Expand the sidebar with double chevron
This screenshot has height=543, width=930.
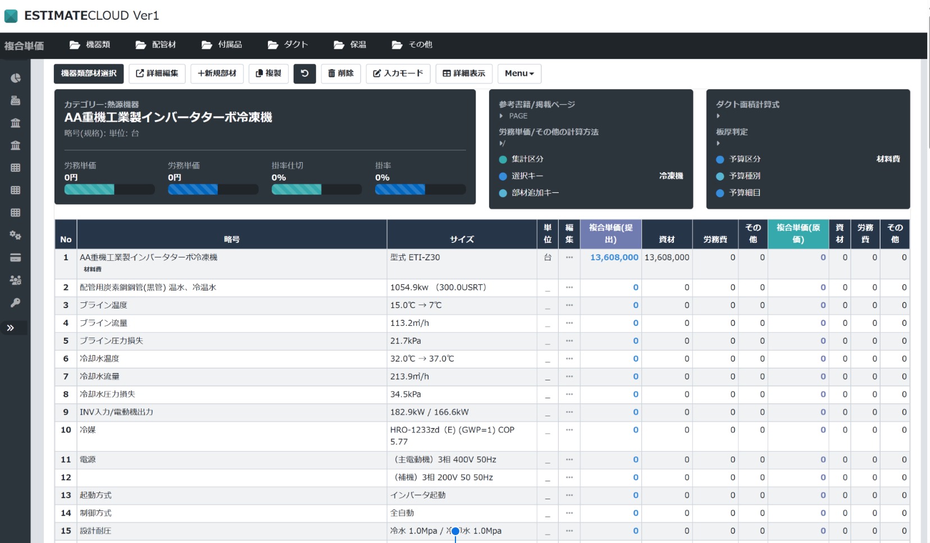coord(11,328)
